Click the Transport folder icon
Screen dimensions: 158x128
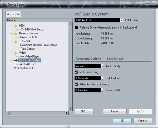[x=16, y=41]
